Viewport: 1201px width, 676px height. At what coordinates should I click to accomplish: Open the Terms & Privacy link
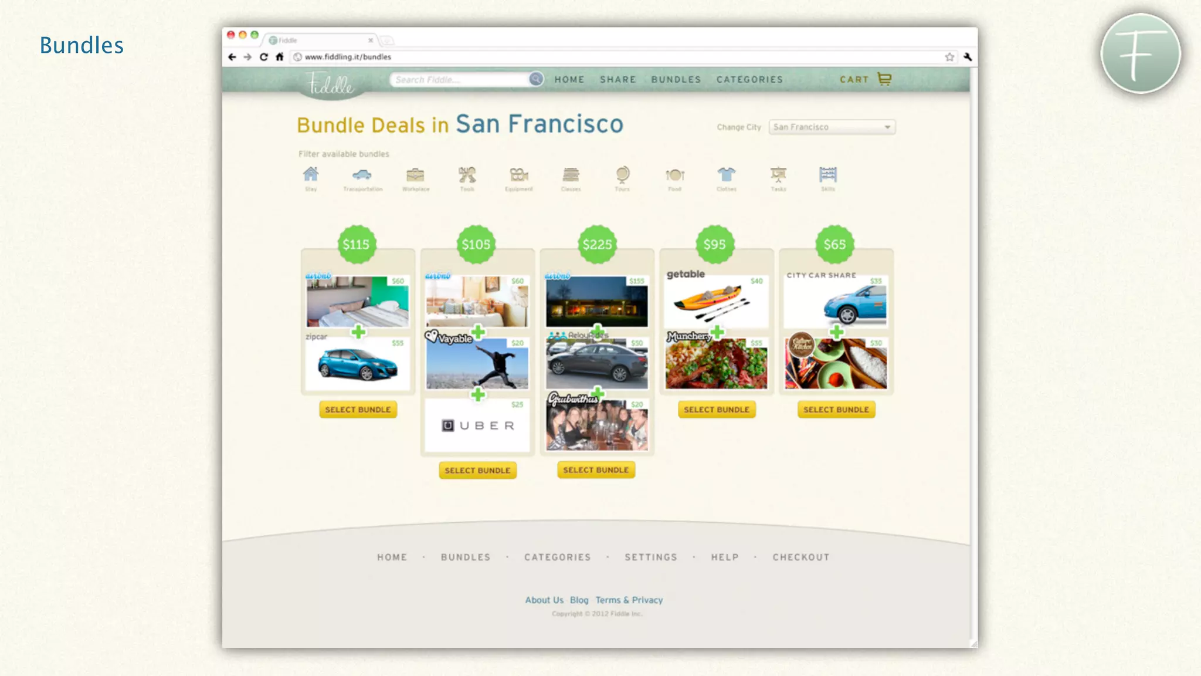point(629,600)
